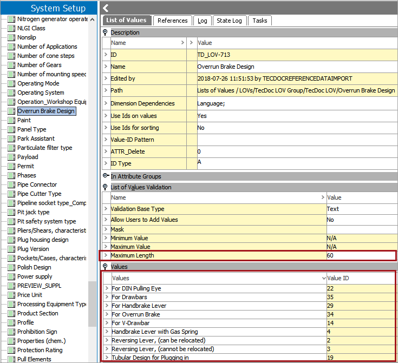
Task: Select Plug Version in the list
Action: [33, 249]
